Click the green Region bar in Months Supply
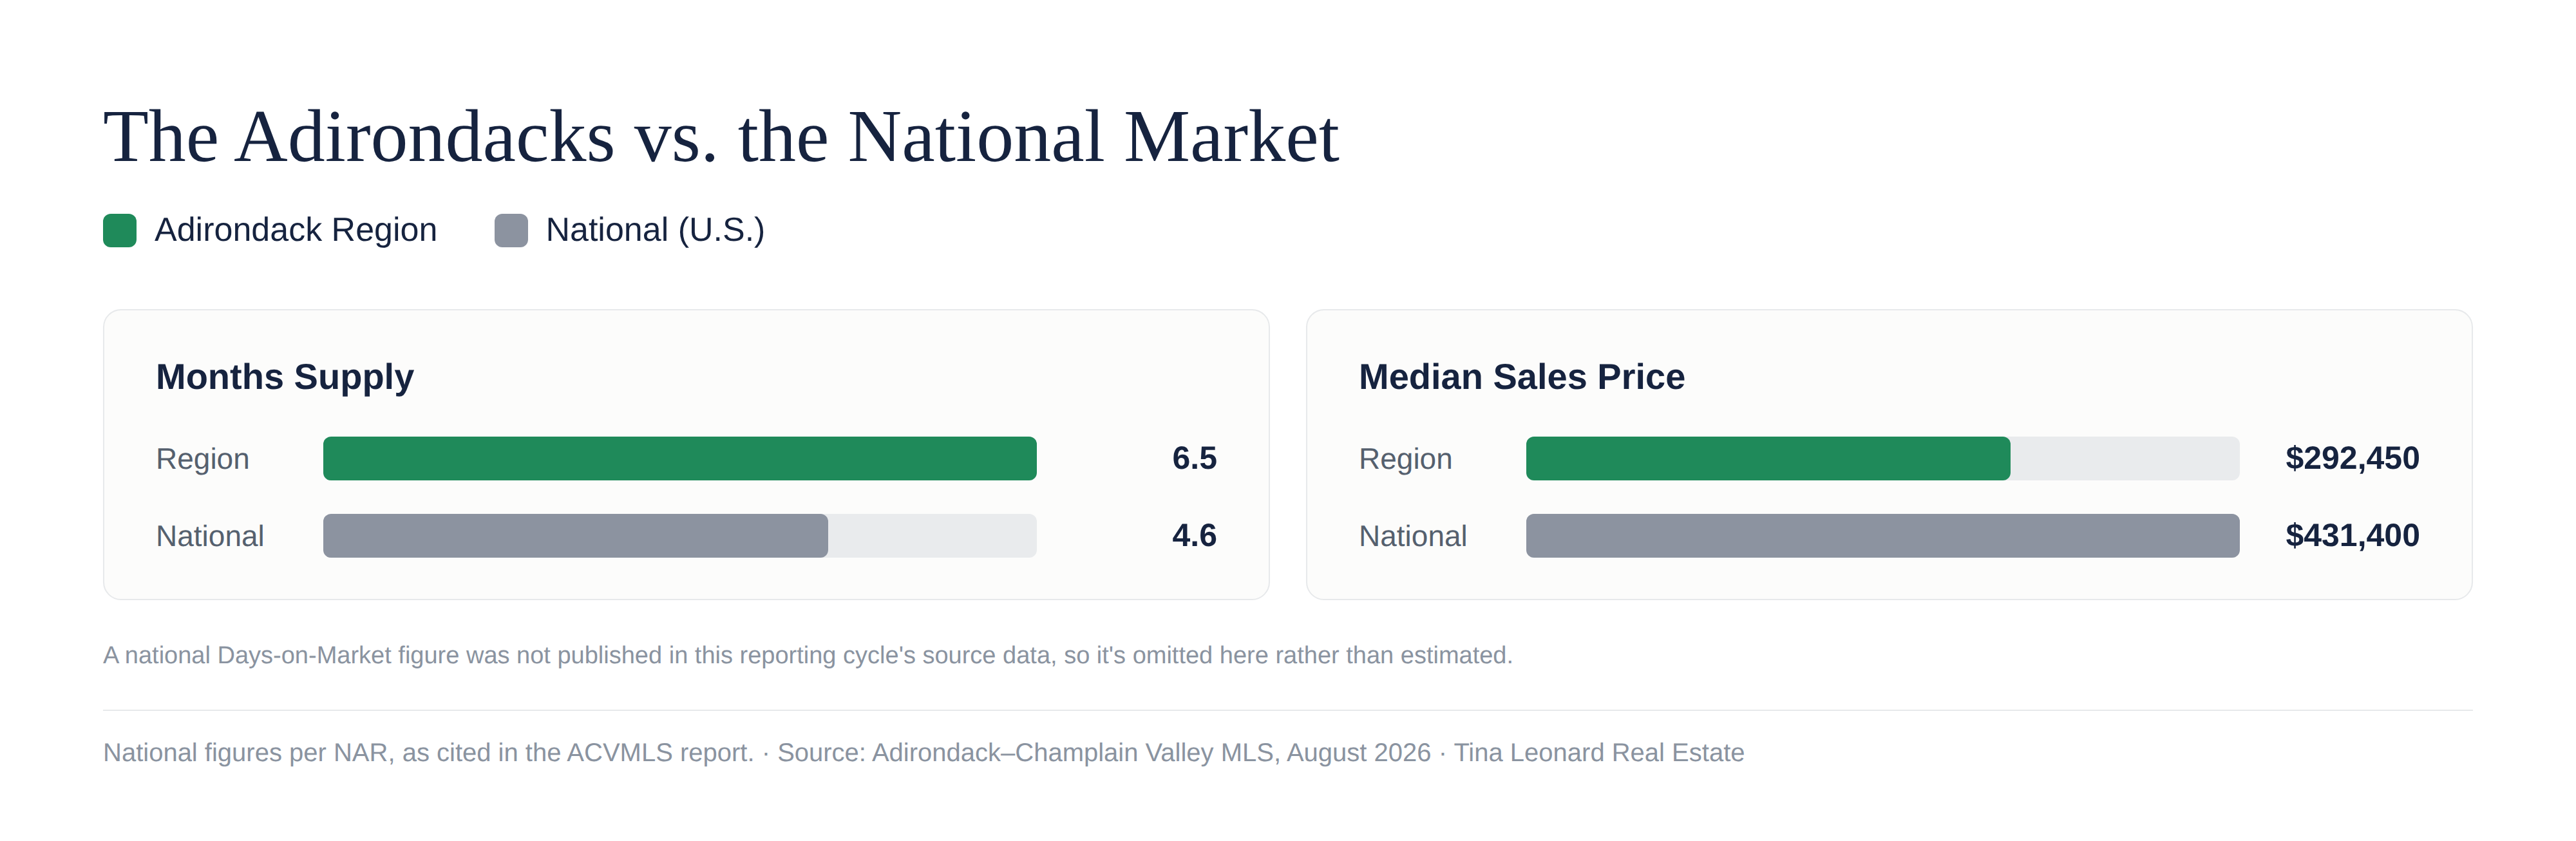Image resolution: width=2576 pixels, height=841 pixels. 680,458
